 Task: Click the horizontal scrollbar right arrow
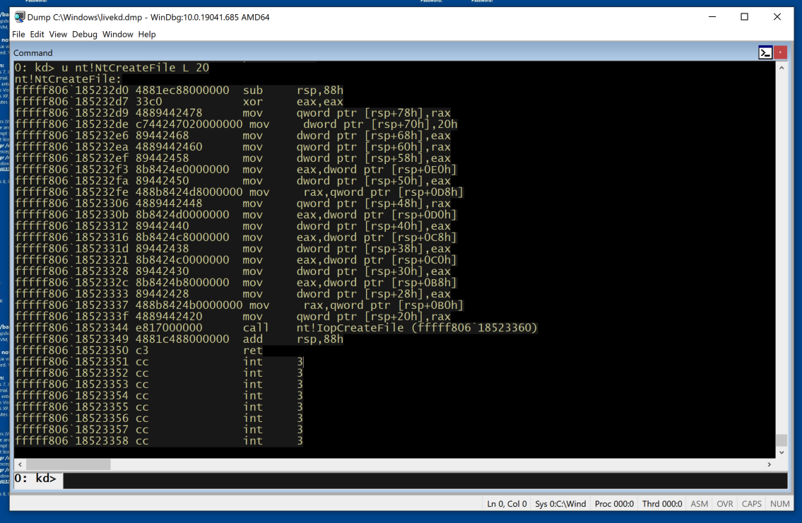tap(769, 464)
